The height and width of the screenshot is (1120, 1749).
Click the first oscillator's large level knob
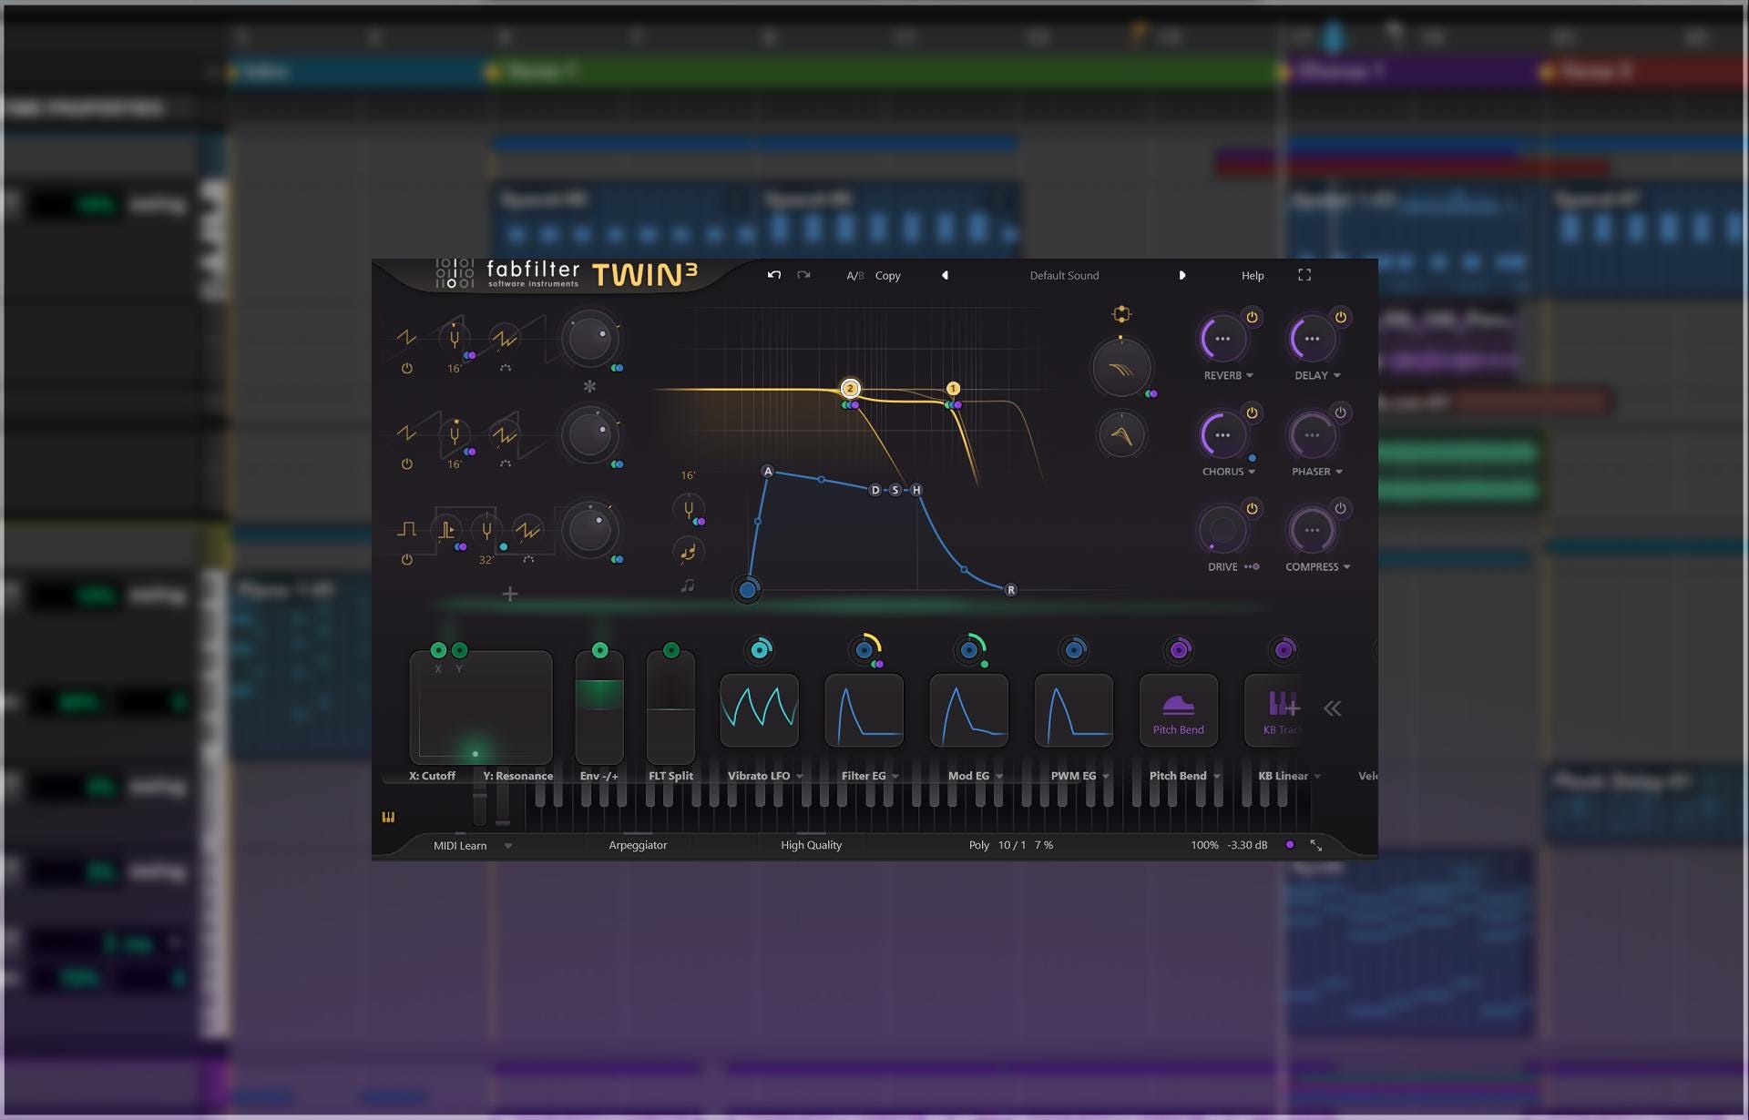(589, 339)
